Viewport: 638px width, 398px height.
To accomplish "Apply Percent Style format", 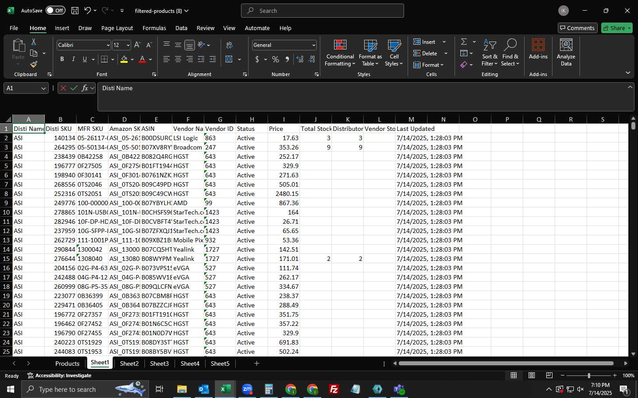I will (276, 59).
